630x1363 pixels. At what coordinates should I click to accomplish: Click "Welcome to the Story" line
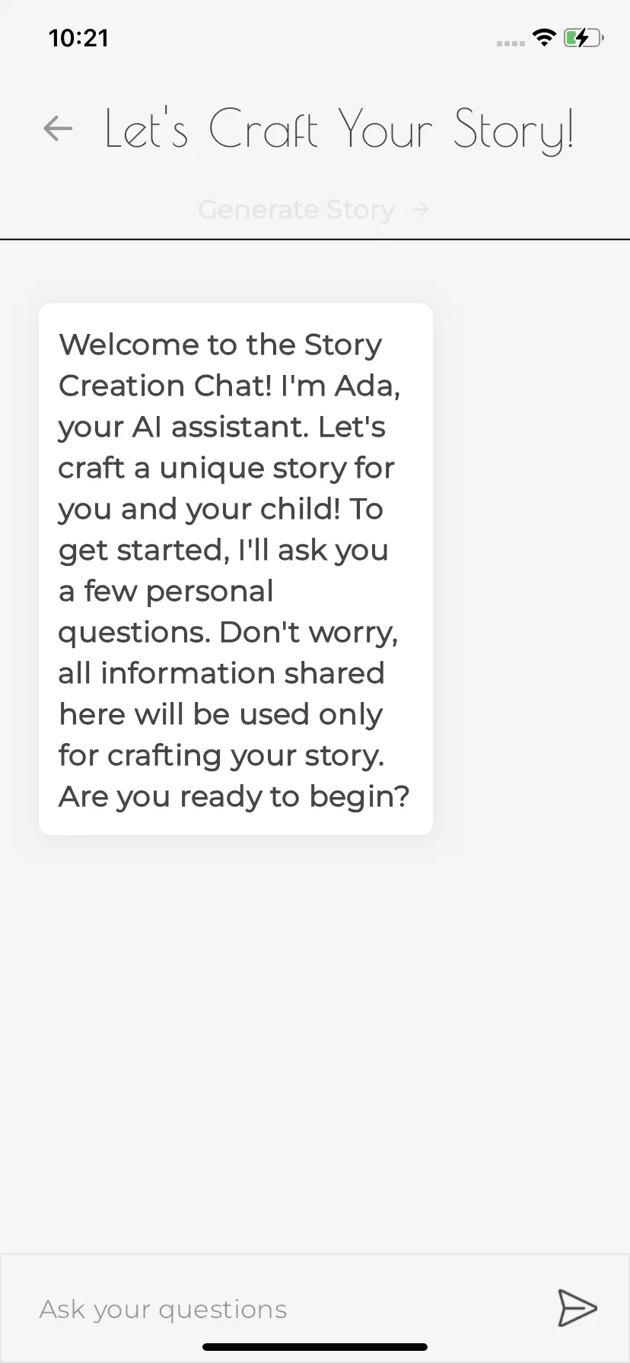(221, 345)
